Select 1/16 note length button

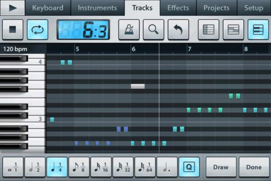(101, 167)
